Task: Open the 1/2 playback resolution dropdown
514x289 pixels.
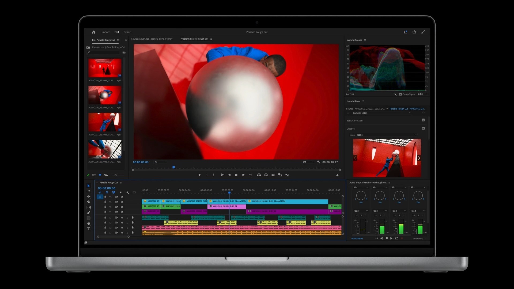Action: pyautogui.click(x=308, y=162)
